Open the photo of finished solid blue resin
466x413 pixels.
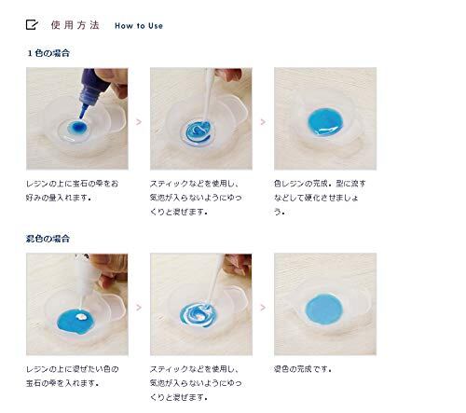(325, 118)
